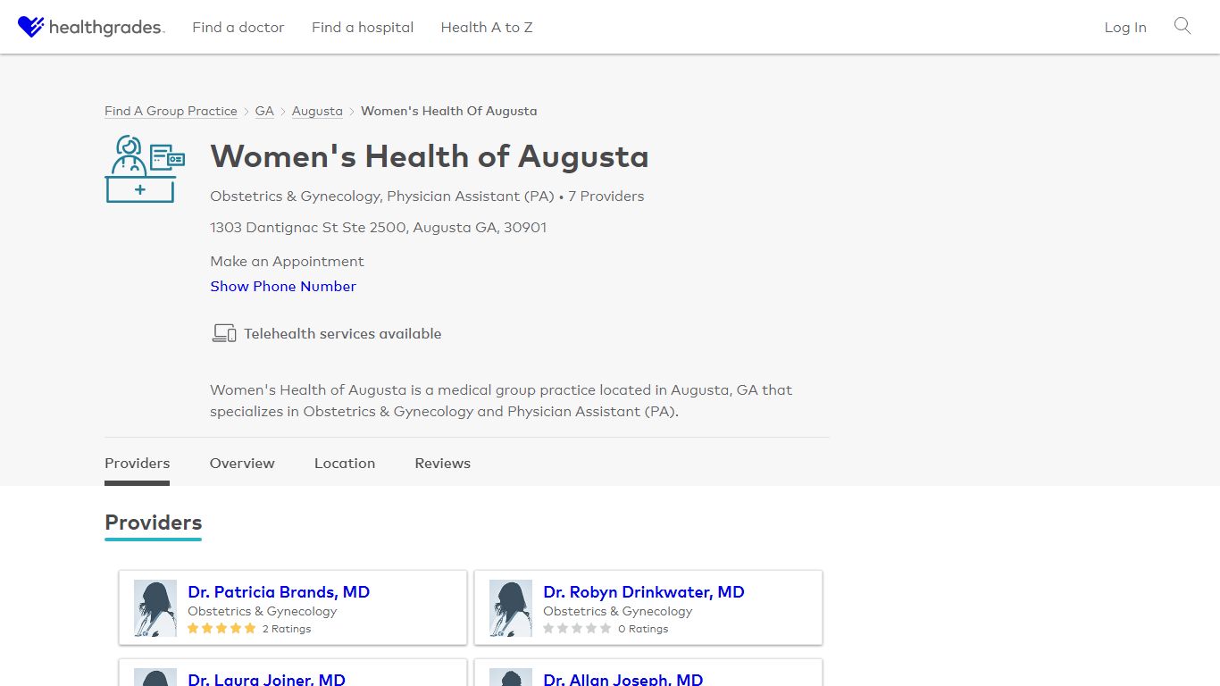
Task: Click 'Obstetrics & Gynecology' under Patricia Brands
Action: (263, 611)
